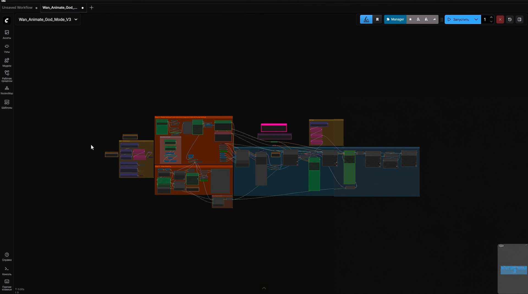Click the bookmark toolbar icon
The width and height of the screenshot is (528, 294).
click(377, 19)
